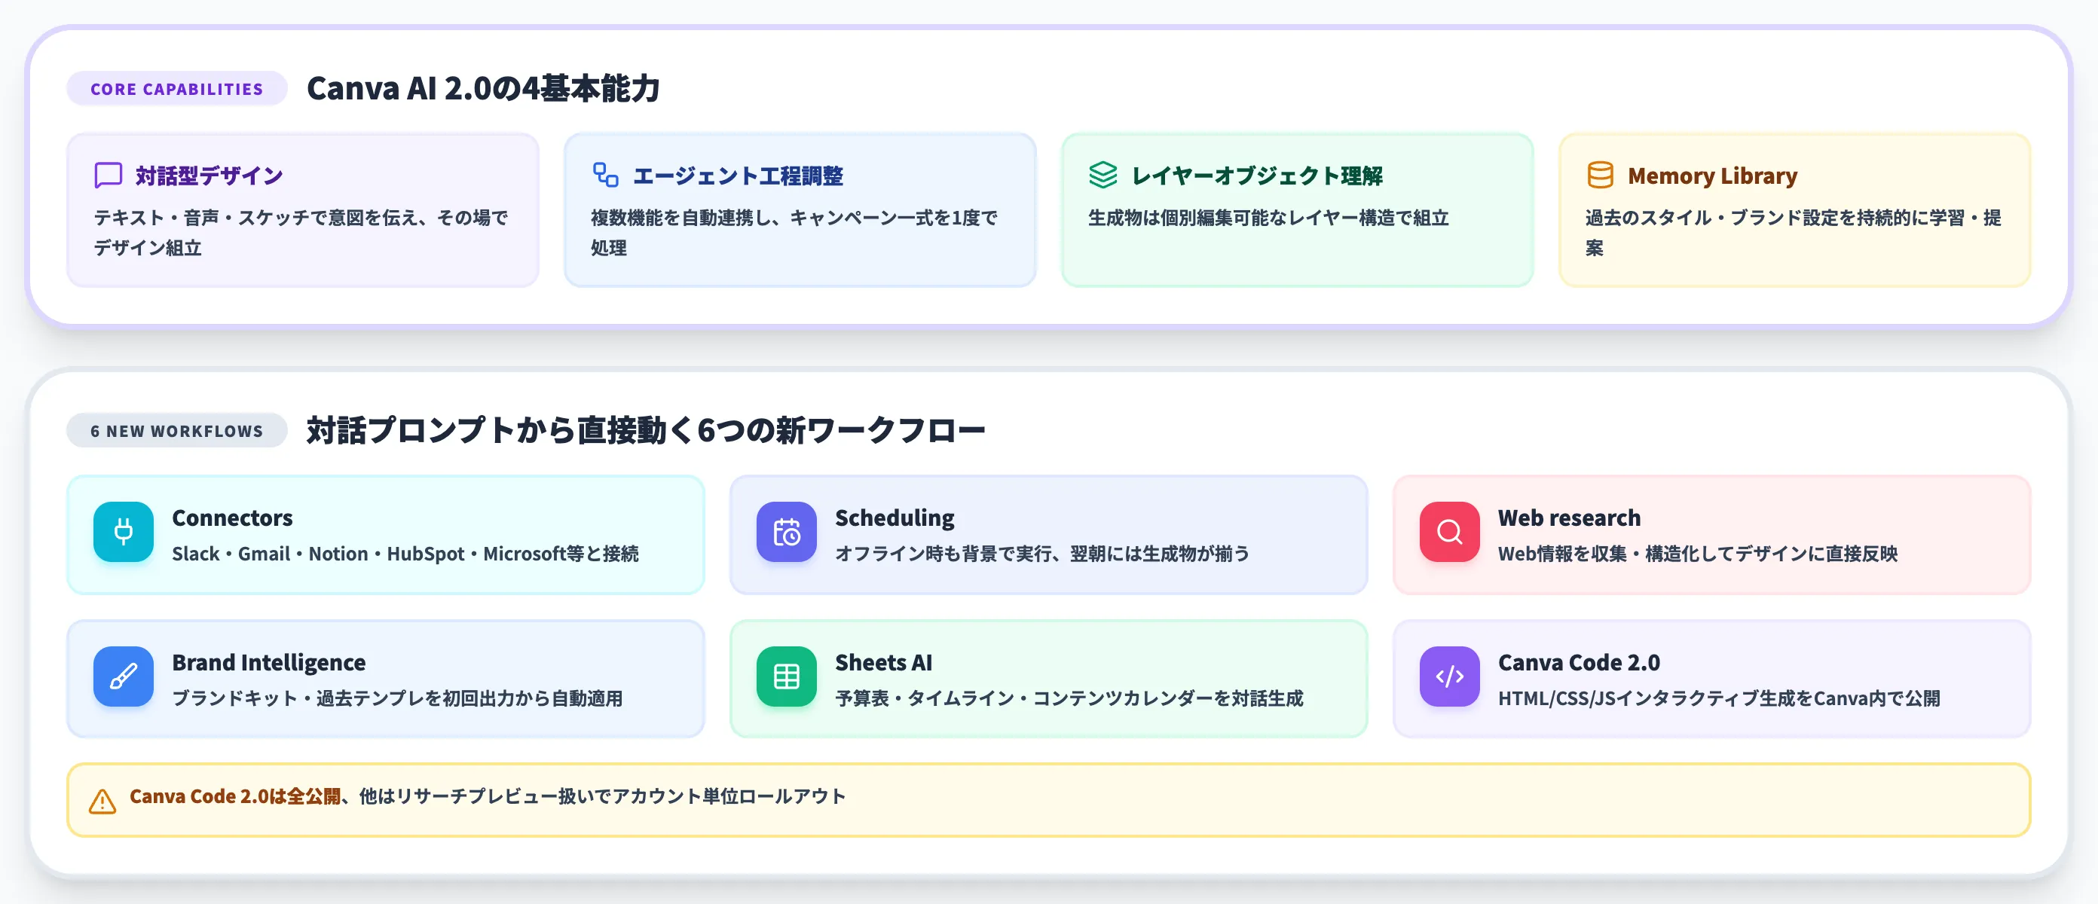Click the 生成物は個別編集可能なレイヤー構造で組立 text

pos(1268,218)
